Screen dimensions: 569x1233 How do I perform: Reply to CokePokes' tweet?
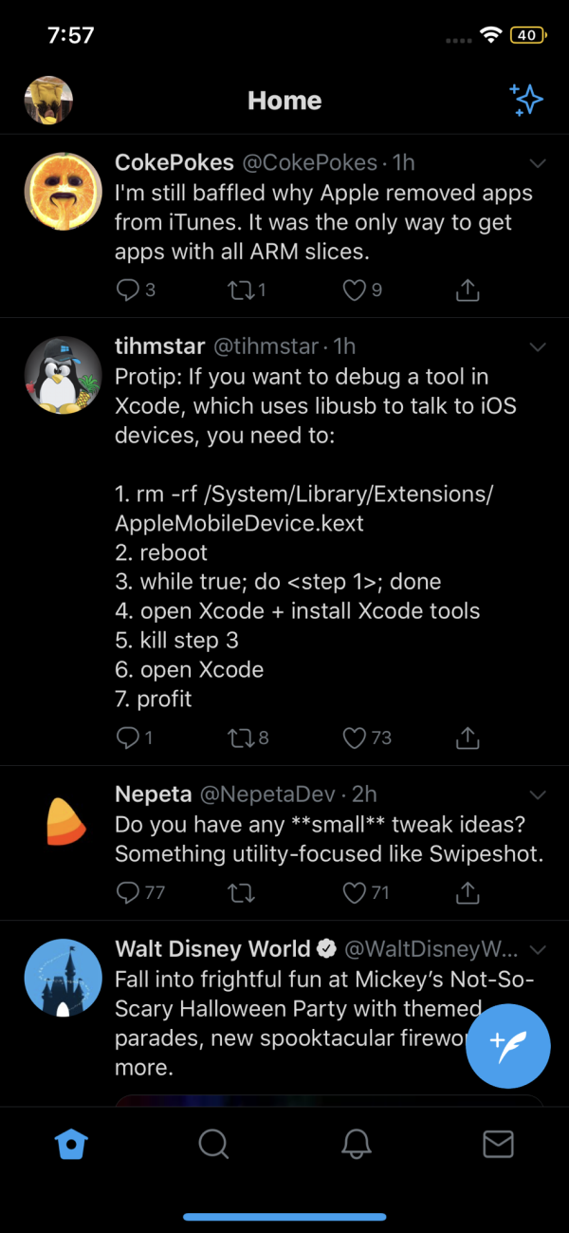135,290
